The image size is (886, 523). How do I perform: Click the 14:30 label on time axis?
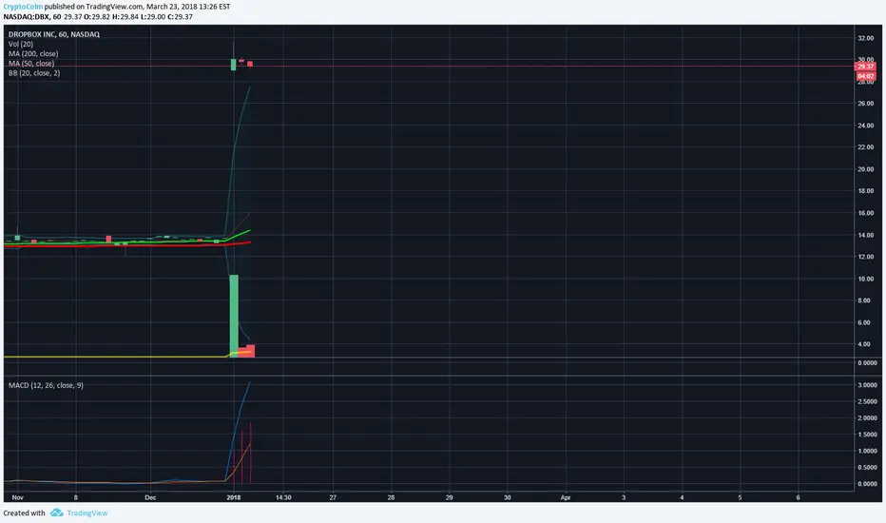pyautogui.click(x=283, y=497)
